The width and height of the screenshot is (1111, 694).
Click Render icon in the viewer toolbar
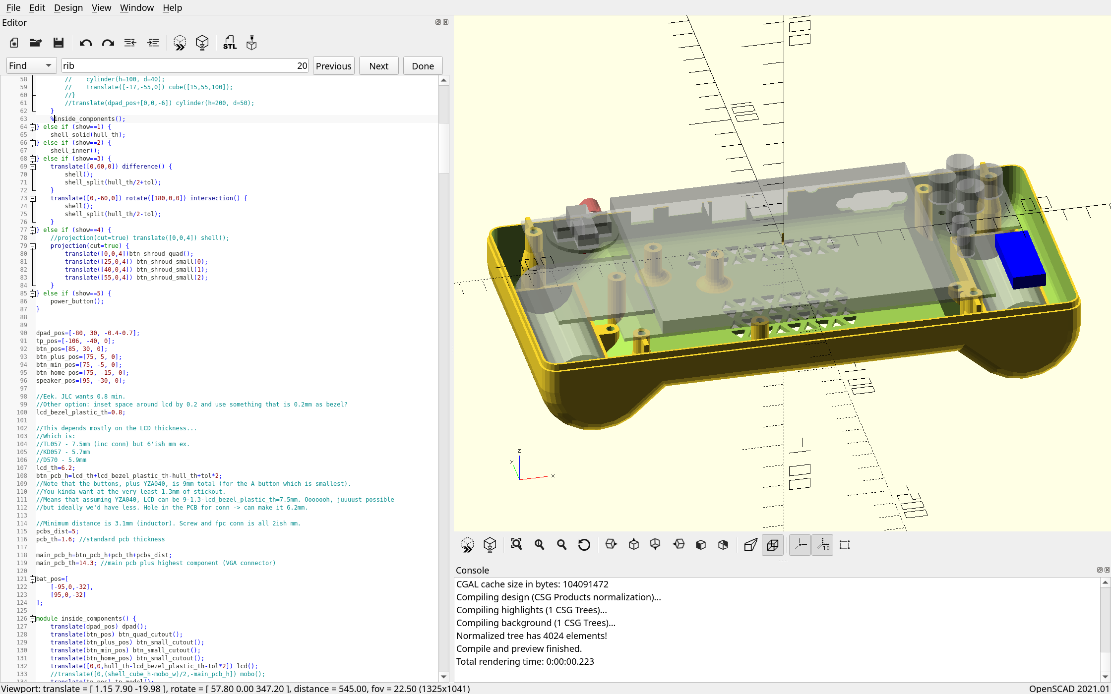490,545
